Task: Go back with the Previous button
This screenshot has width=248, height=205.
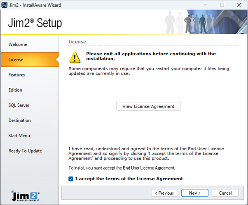Action: click(165, 193)
